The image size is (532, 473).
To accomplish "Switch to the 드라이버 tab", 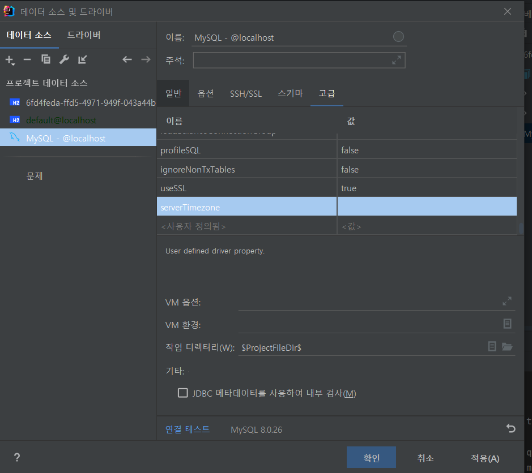I will (84, 35).
